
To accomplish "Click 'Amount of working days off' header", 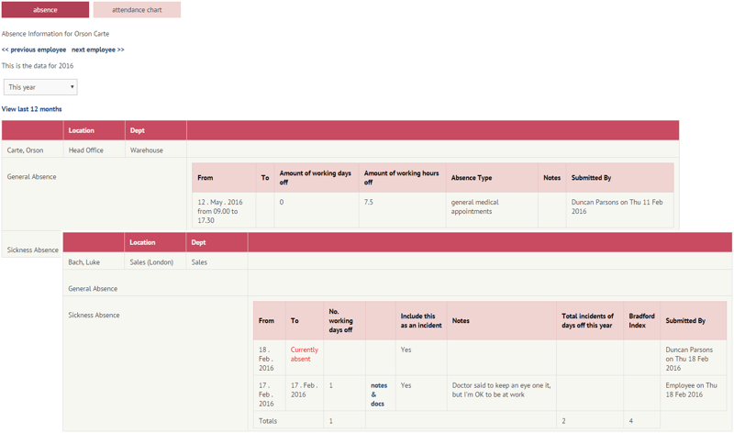I will point(315,177).
